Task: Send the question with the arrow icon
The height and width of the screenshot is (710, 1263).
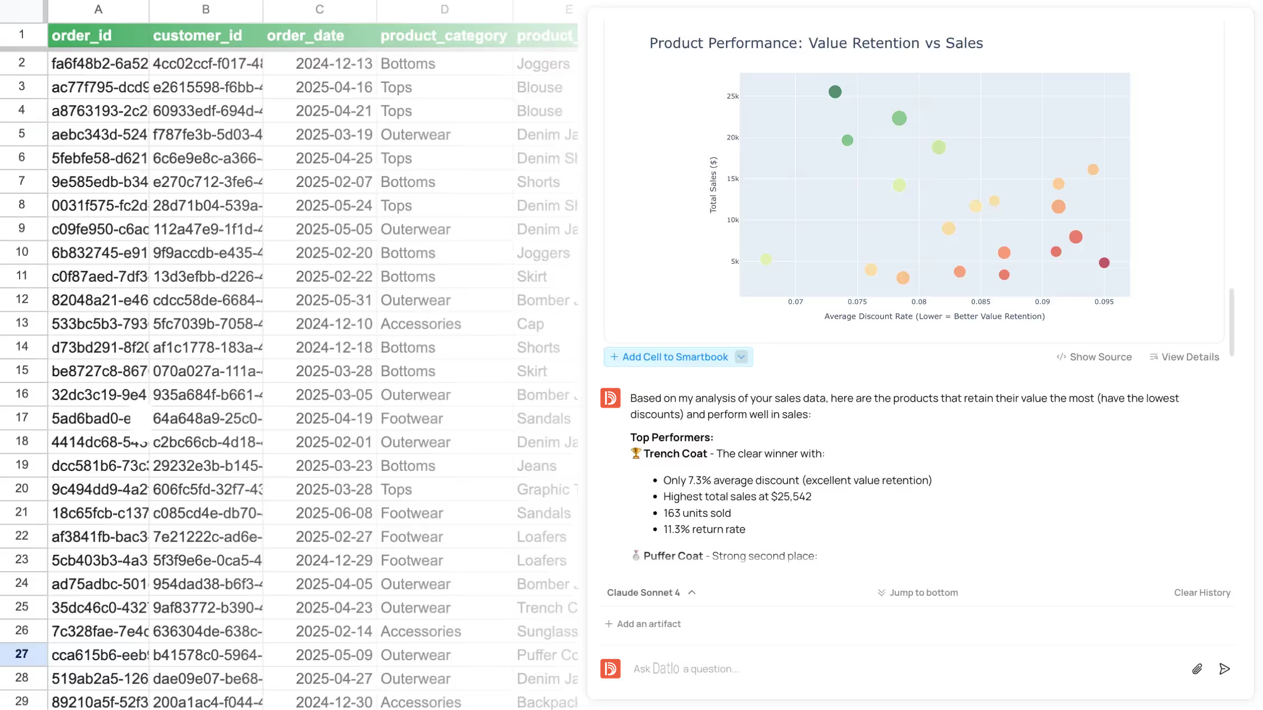Action: click(1224, 669)
